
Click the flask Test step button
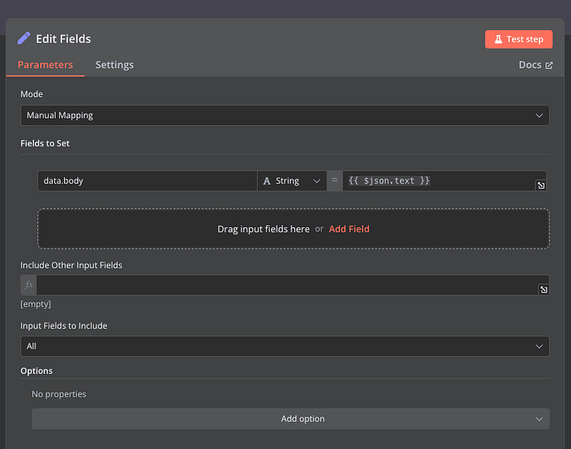tap(518, 39)
